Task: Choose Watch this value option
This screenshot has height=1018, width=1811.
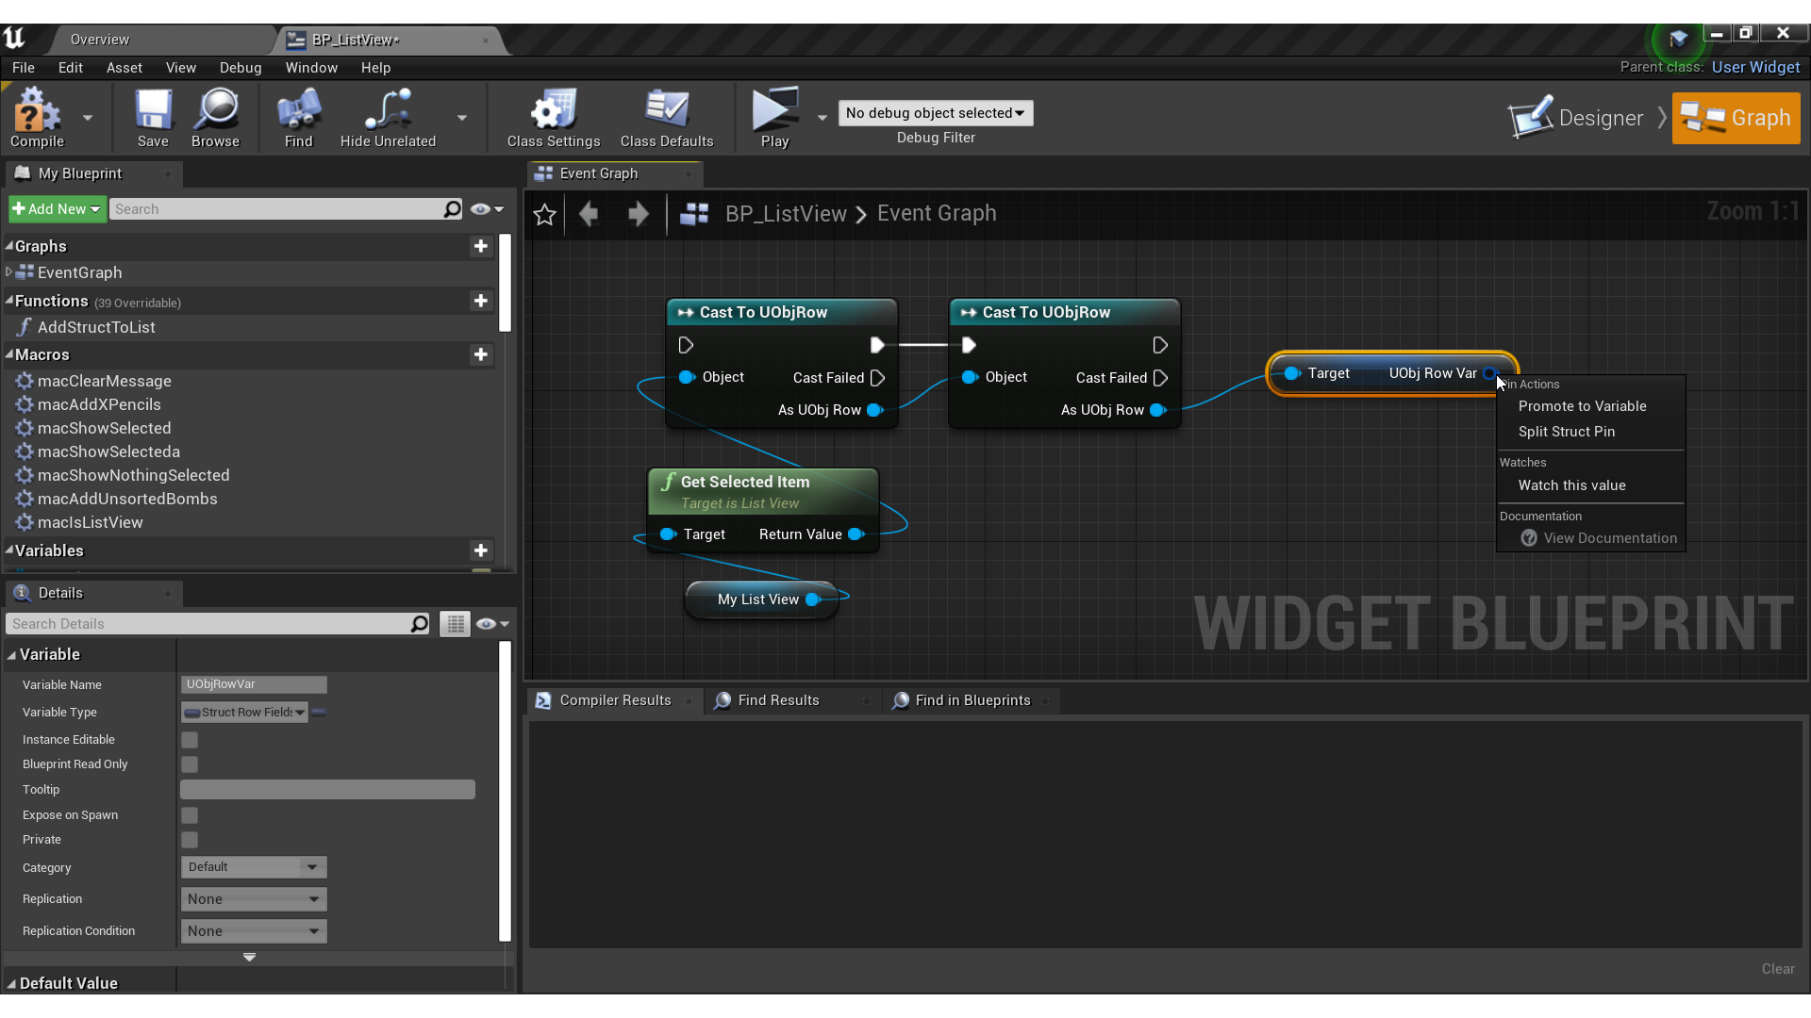Action: pyautogui.click(x=1571, y=484)
